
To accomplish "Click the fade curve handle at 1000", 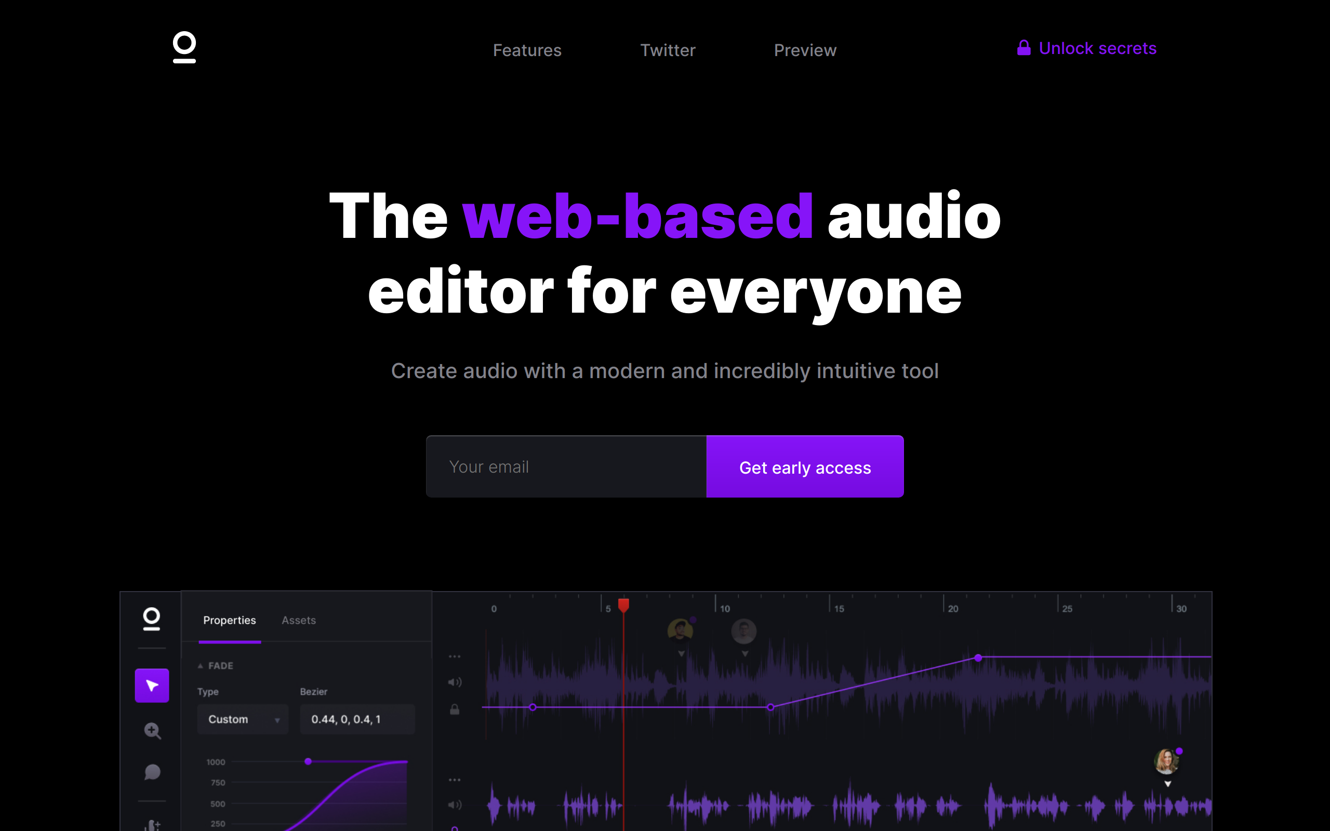I will coord(308,761).
